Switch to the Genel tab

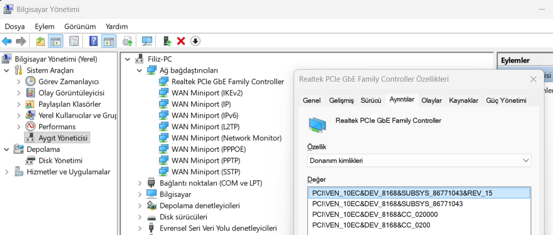click(x=312, y=100)
